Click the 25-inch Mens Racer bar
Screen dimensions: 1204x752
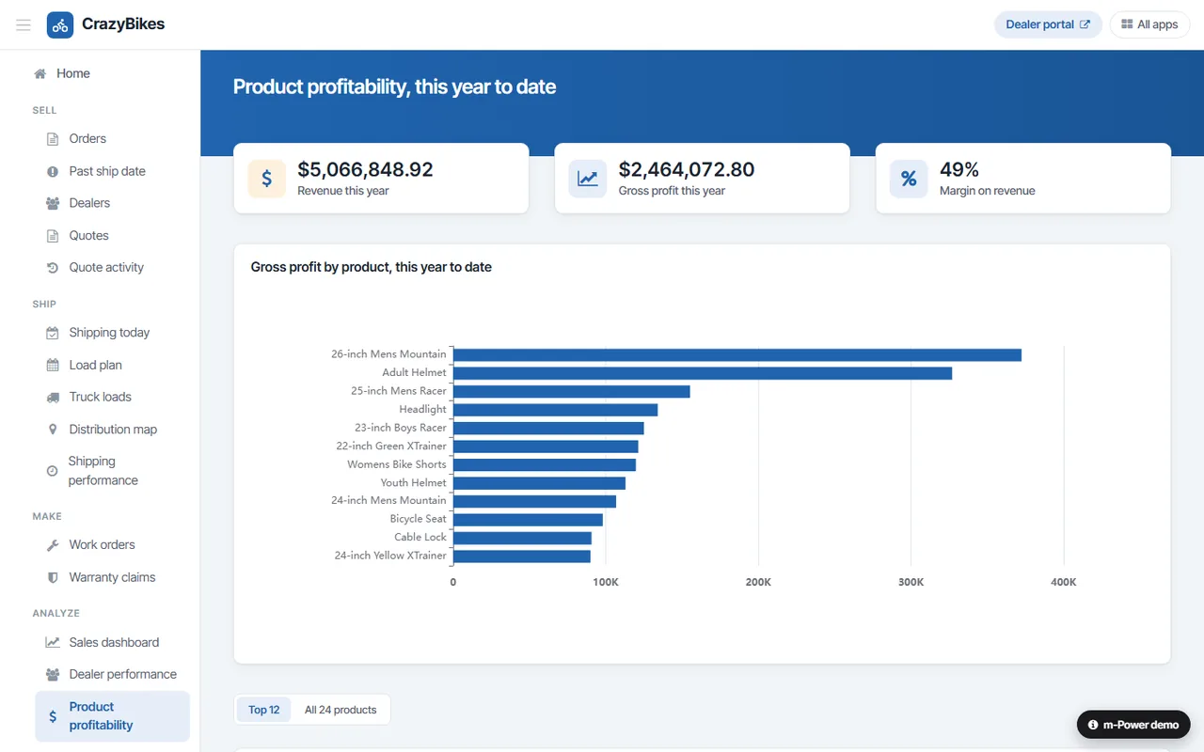pos(572,391)
